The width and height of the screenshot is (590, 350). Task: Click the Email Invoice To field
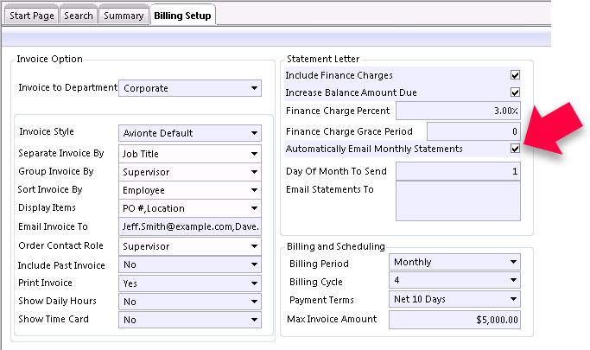190,226
